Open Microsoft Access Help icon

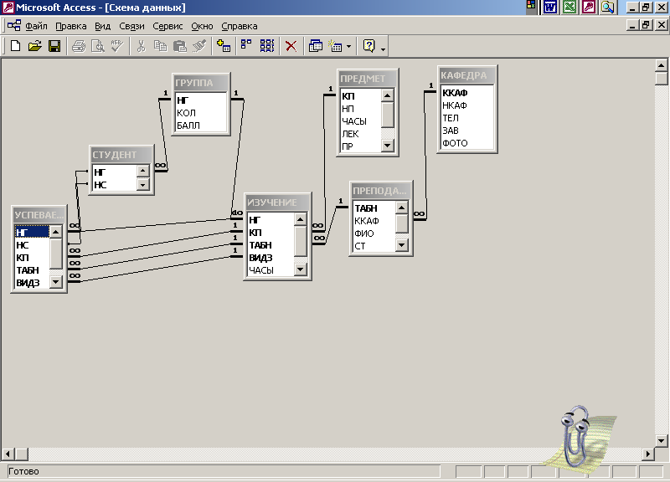(368, 46)
